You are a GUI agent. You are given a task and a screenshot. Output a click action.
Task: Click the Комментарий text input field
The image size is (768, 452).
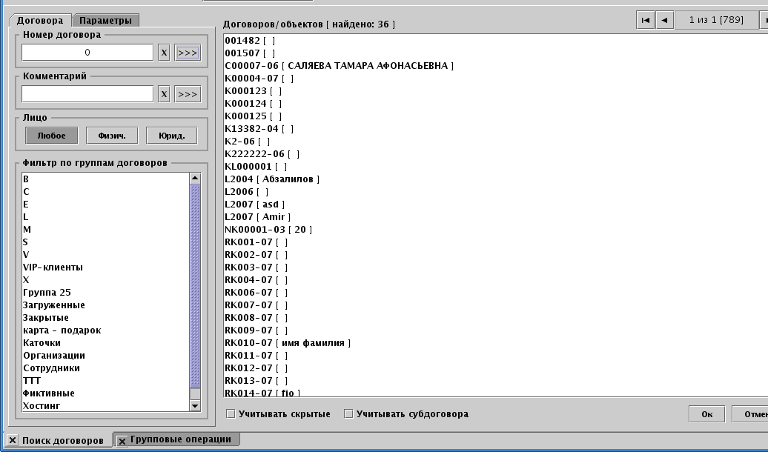[87, 94]
